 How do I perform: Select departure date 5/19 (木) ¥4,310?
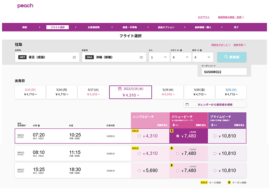pyautogui.click(x=168, y=92)
